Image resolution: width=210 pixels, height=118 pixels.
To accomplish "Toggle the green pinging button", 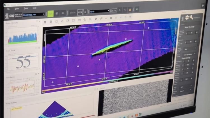I will pyautogui.click(x=50, y=13).
